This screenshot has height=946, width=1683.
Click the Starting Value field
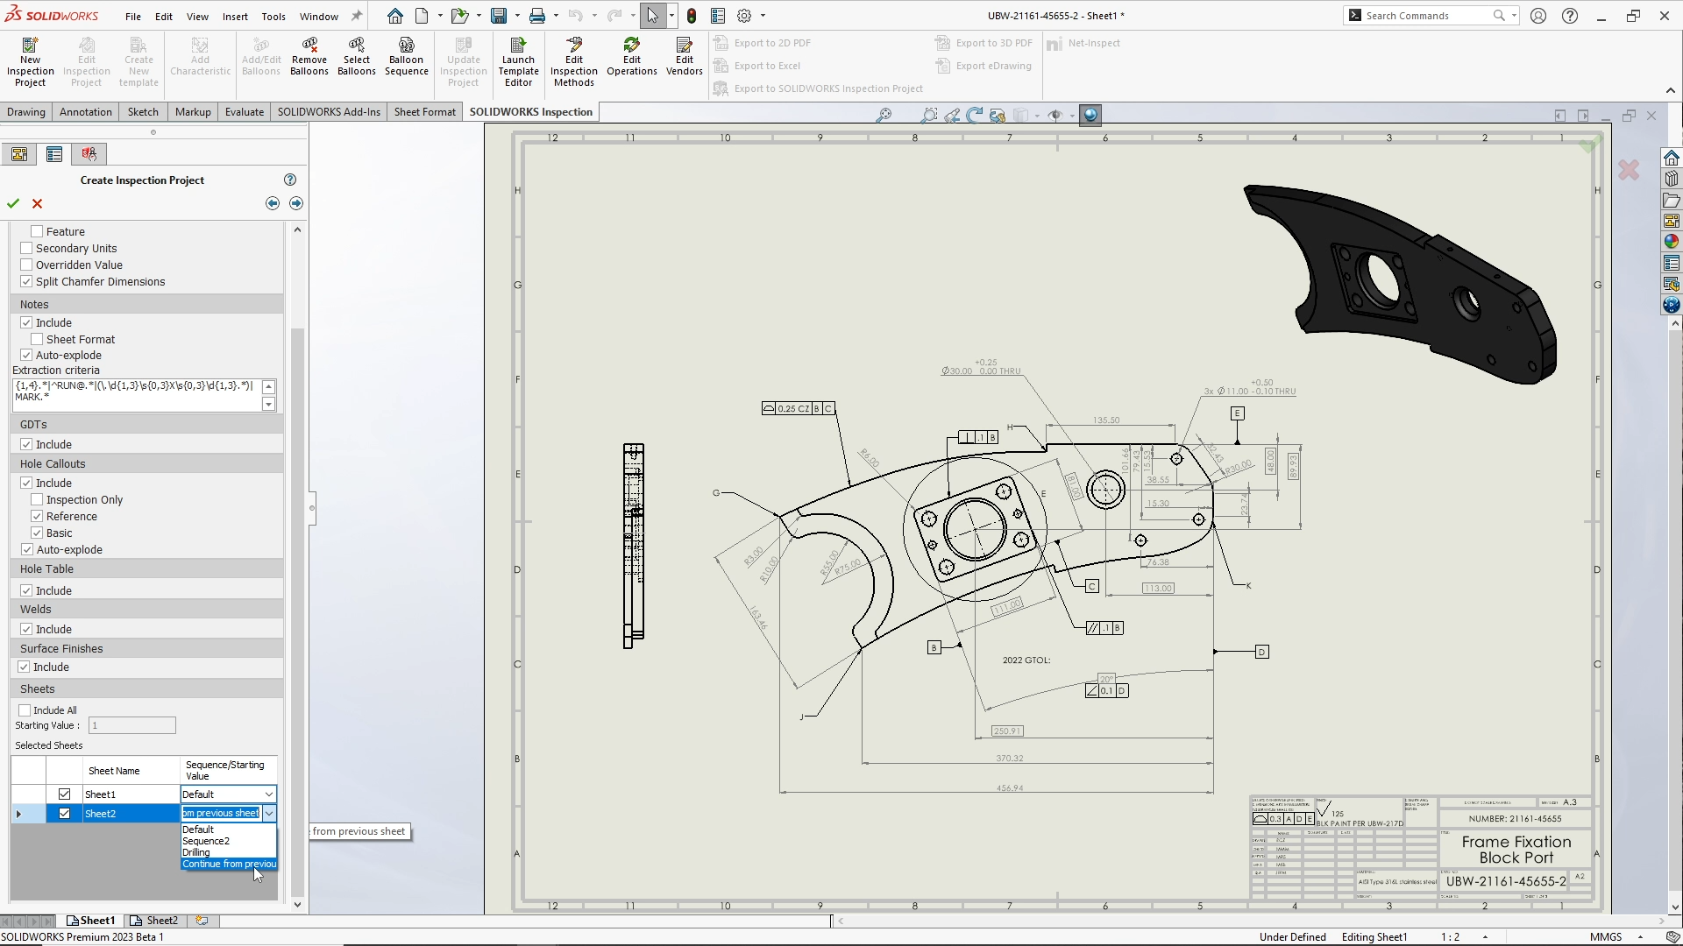[x=132, y=725]
